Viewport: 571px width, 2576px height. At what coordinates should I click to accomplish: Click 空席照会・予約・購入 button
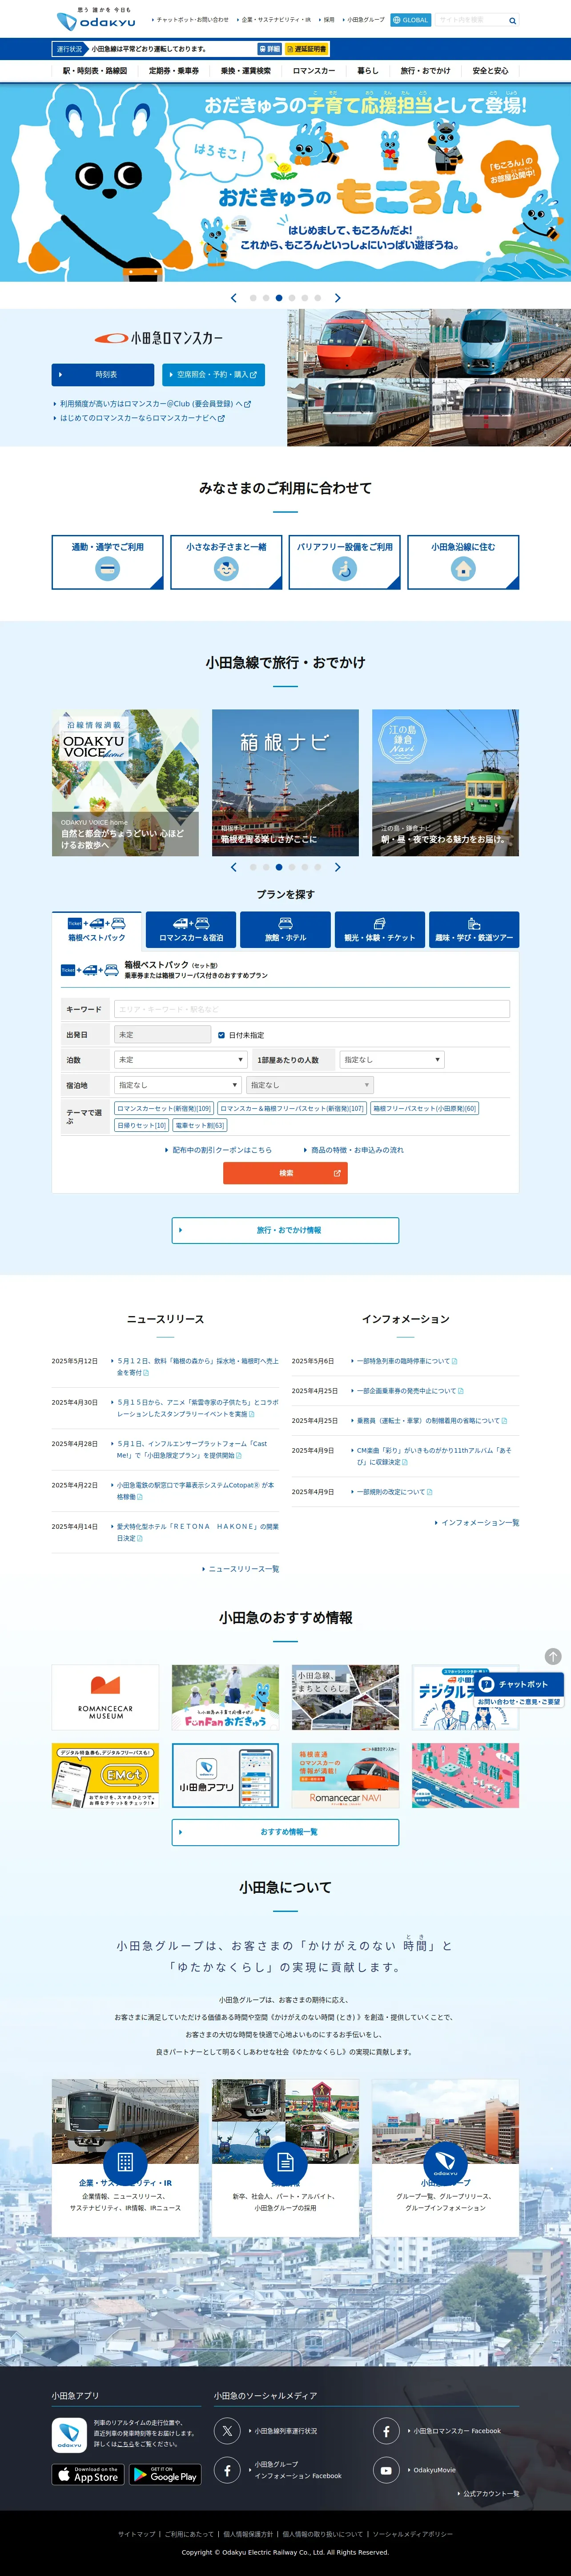click(x=213, y=375)
